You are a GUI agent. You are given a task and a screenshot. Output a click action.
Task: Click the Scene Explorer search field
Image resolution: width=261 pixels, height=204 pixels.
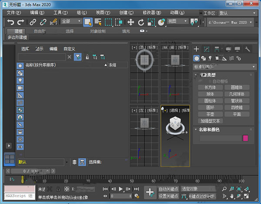42,57
